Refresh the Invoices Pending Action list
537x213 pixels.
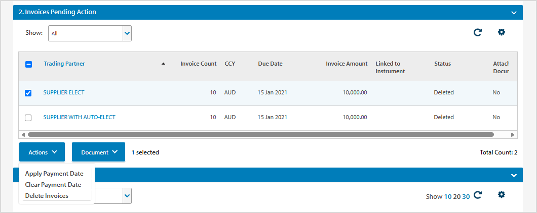click(x=477, y=32)
